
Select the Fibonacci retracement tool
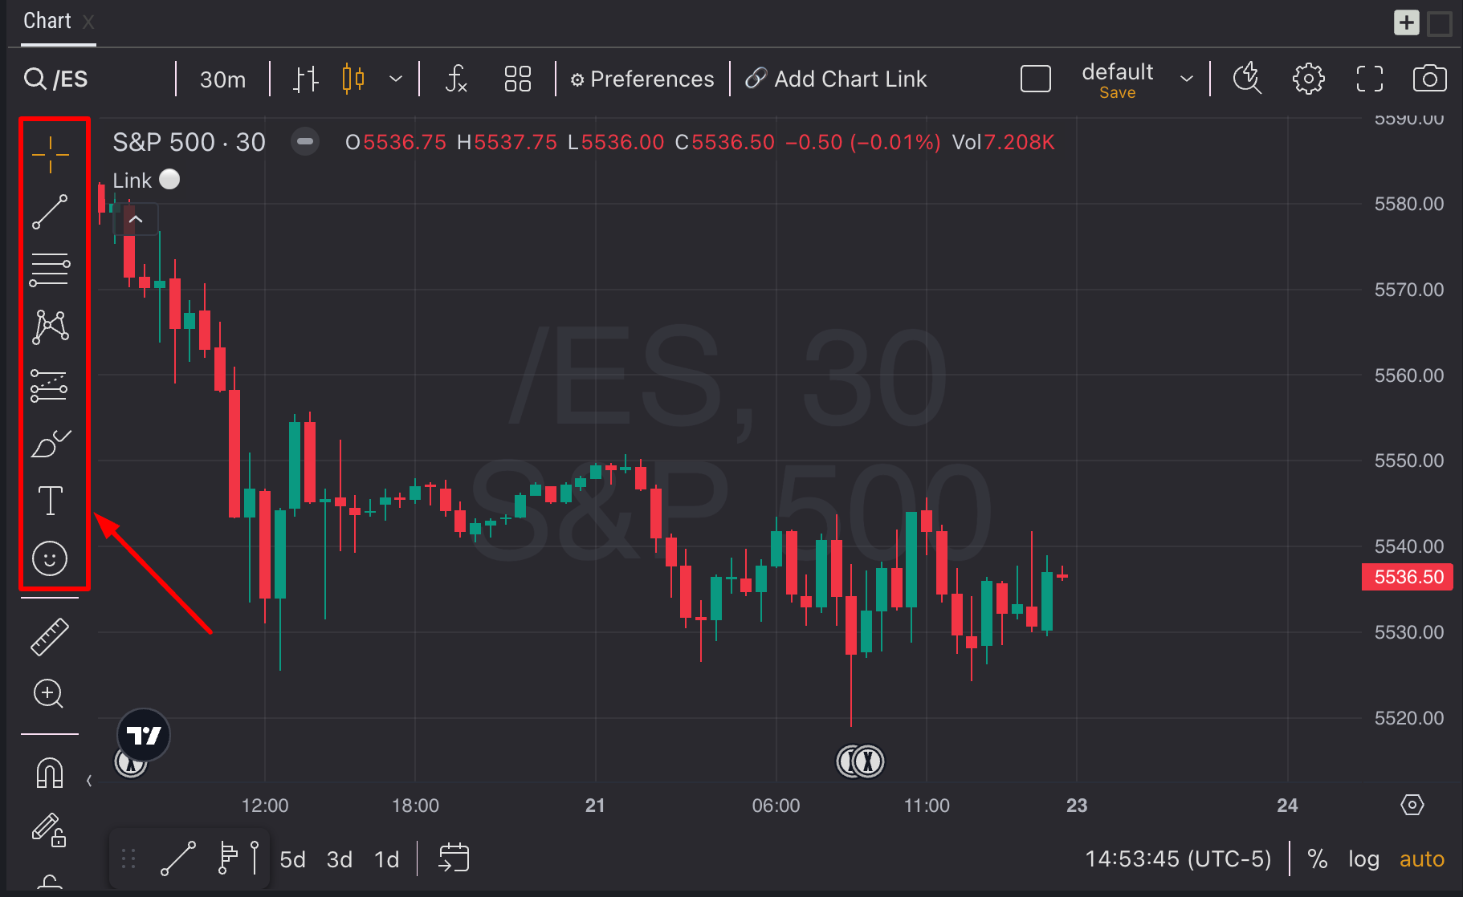(x=50, y=270)
